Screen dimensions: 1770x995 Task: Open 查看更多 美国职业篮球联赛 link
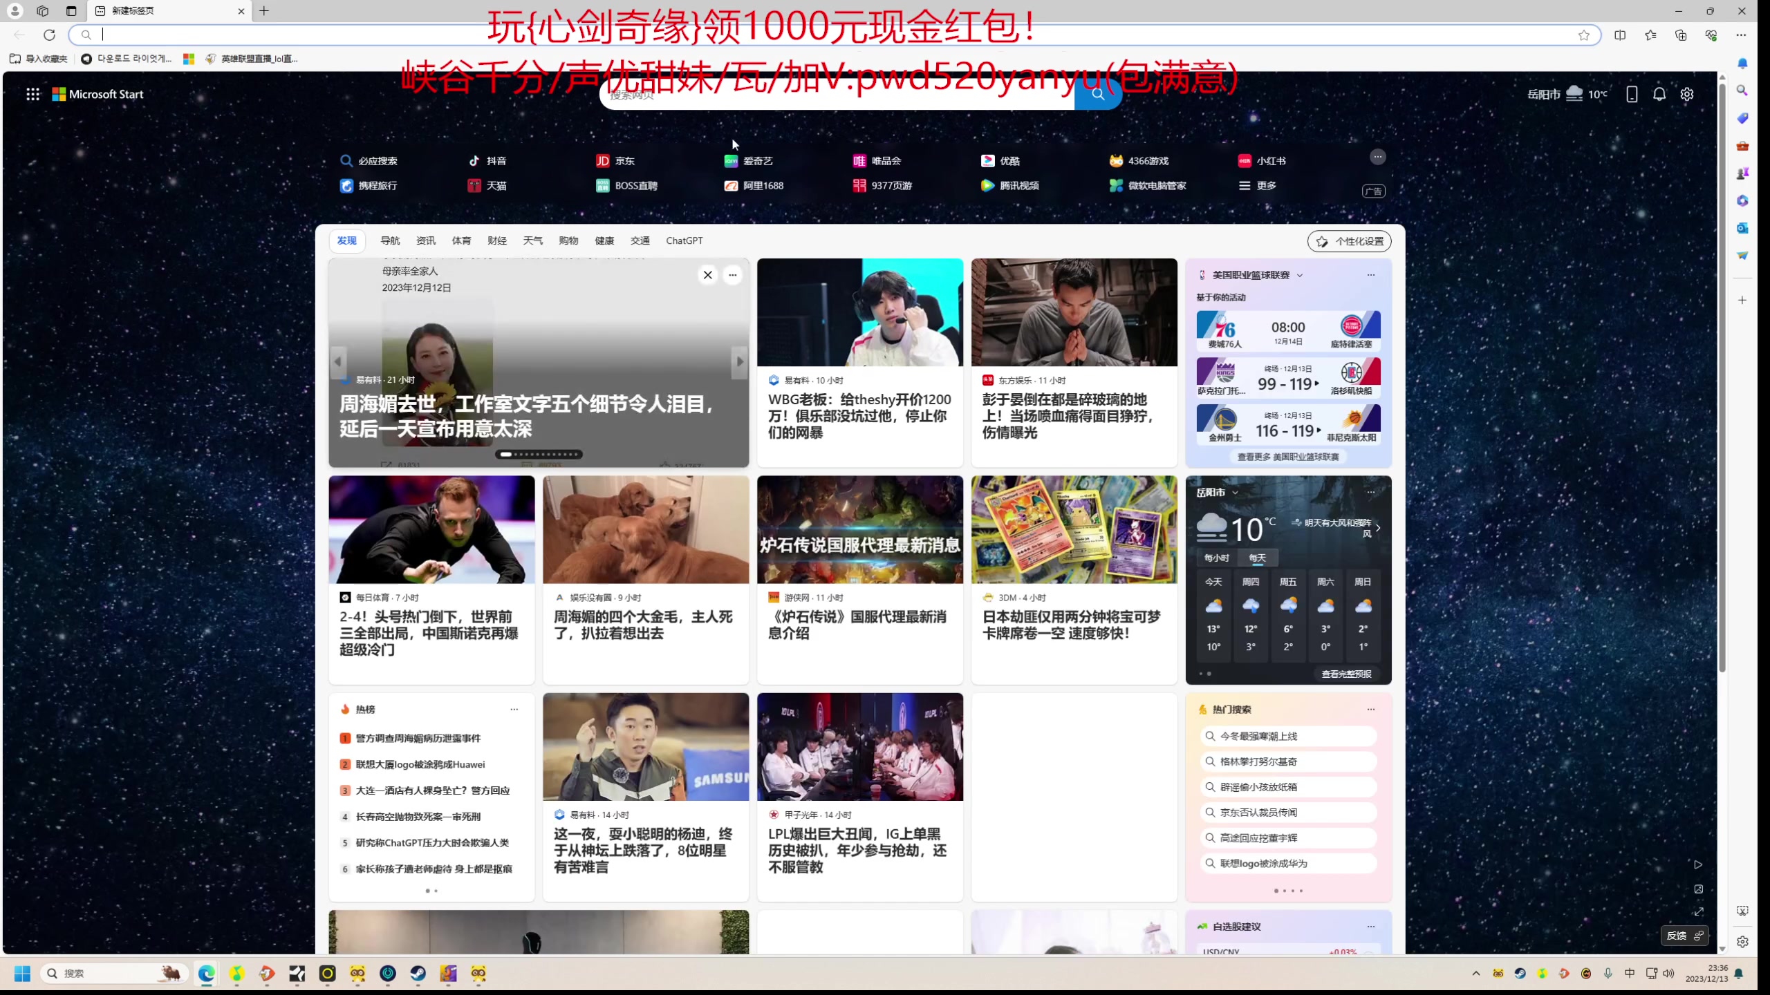(x=1287, y=457)
